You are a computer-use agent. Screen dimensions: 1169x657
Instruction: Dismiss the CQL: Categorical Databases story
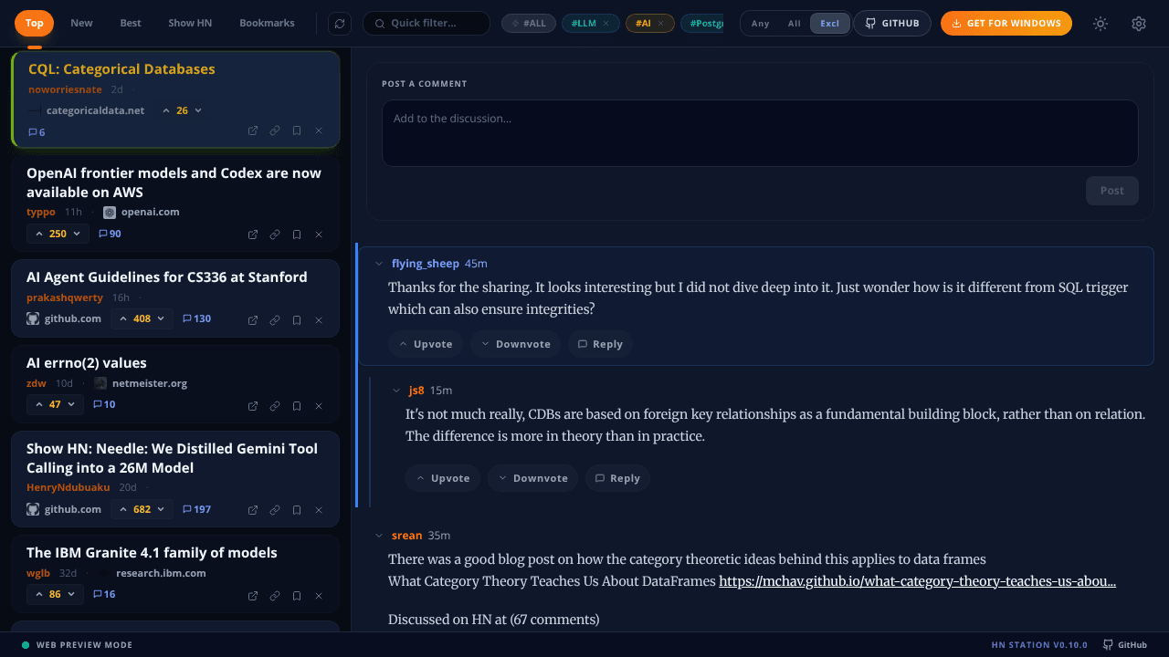(319, 130)
